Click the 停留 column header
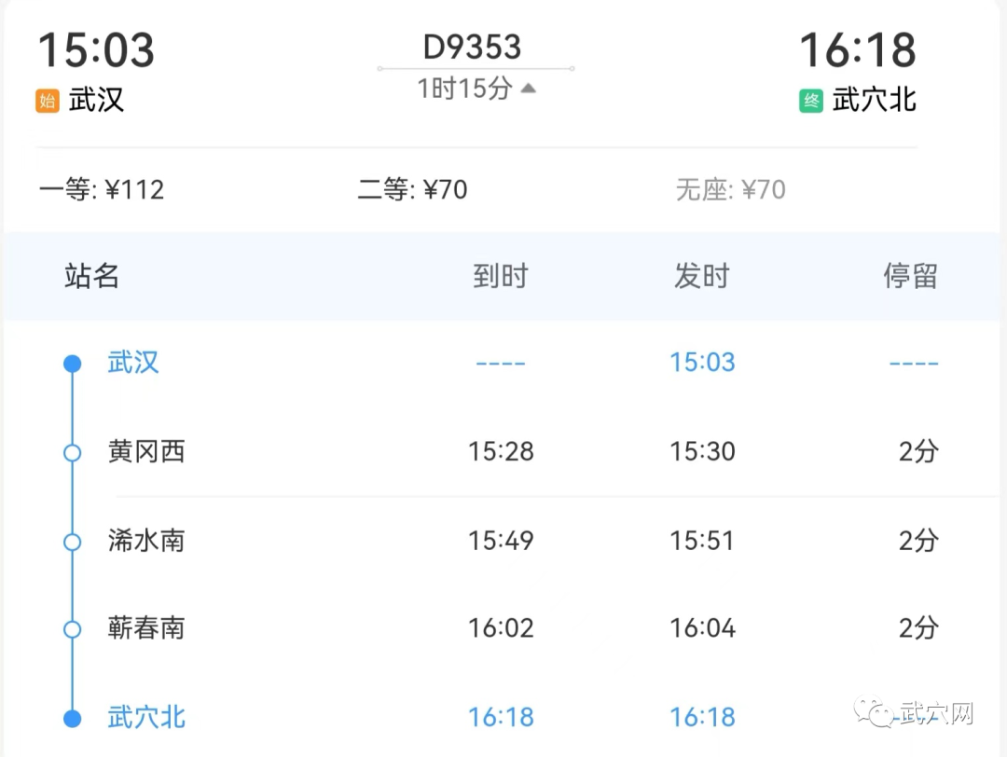This screenshot has width=1007, height=757. click(x=910, y=276)
